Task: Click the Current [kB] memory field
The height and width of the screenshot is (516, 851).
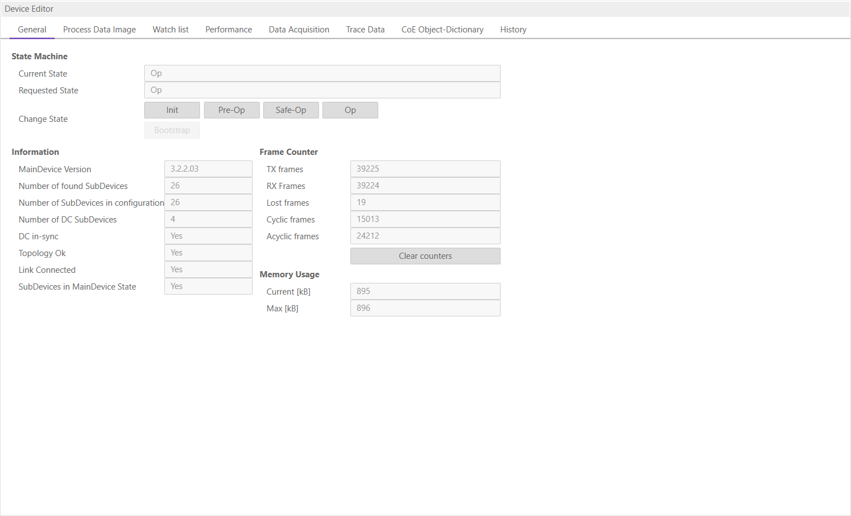Action: click(425, 291)
